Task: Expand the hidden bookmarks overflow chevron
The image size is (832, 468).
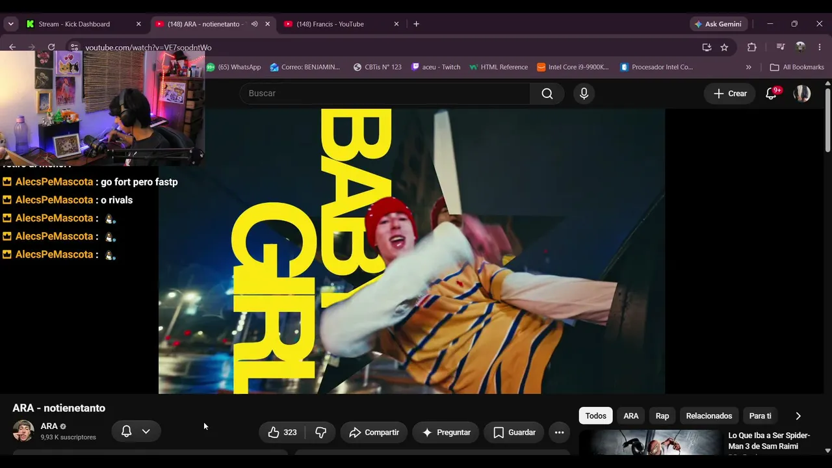Action: pyautogui.click(x=748, y=67)
